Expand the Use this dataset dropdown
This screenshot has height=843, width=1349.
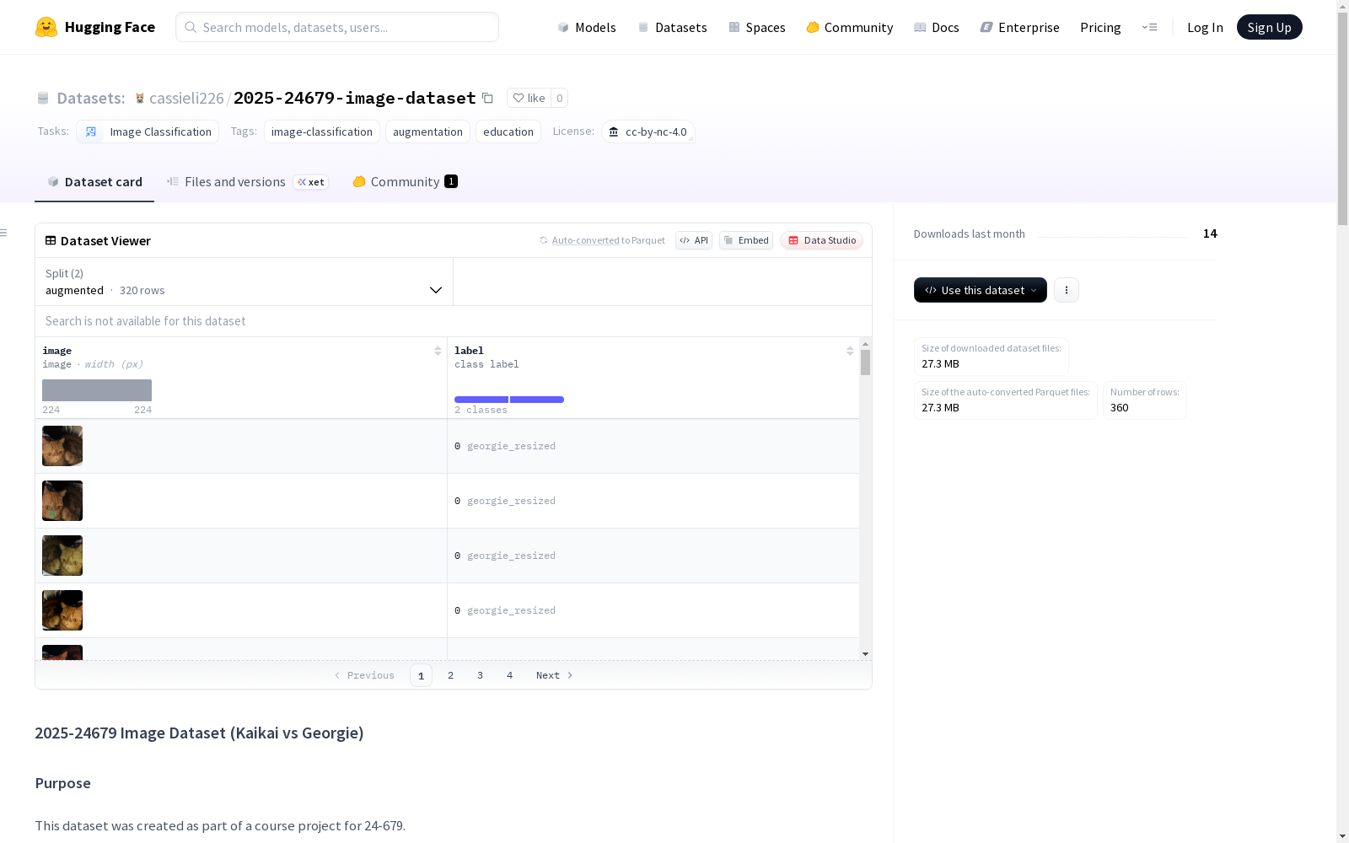980,290
